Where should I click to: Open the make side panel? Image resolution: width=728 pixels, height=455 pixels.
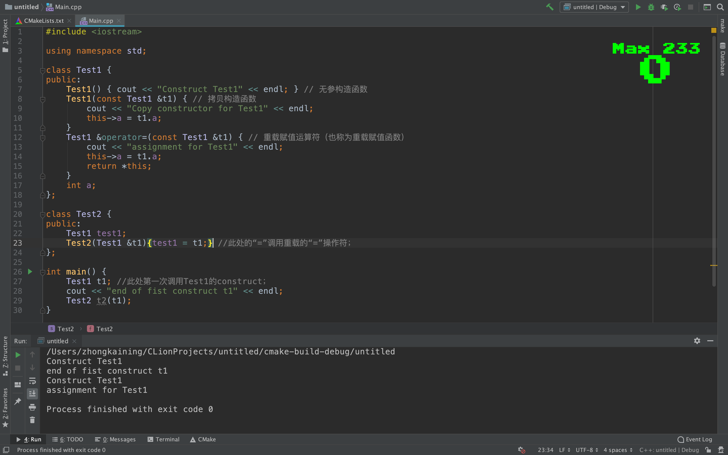(x=722, y=26)
